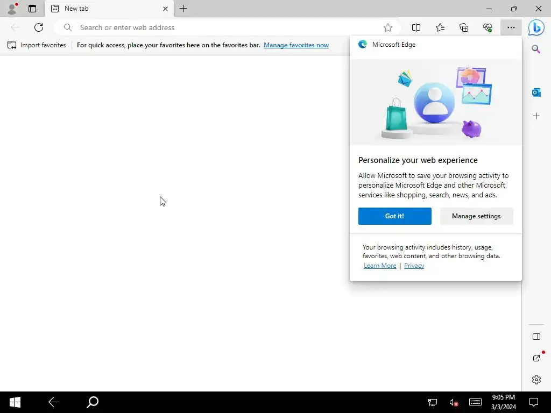Screen dimensions: 551x413
Task: Click the Refresh page icon
Action: coord(39,27)
